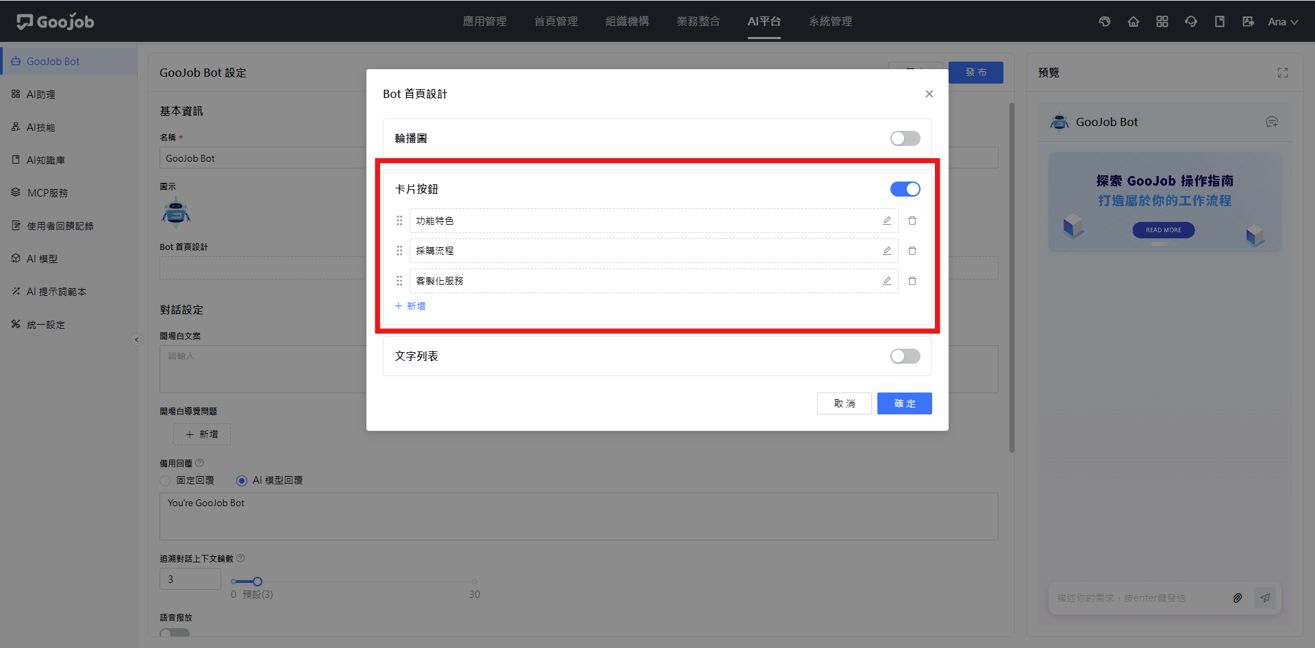This screenshot has height=648, width=1315.
Task: Open 使用者回饋記錄 in the sidebar
Action: [69, 225]
